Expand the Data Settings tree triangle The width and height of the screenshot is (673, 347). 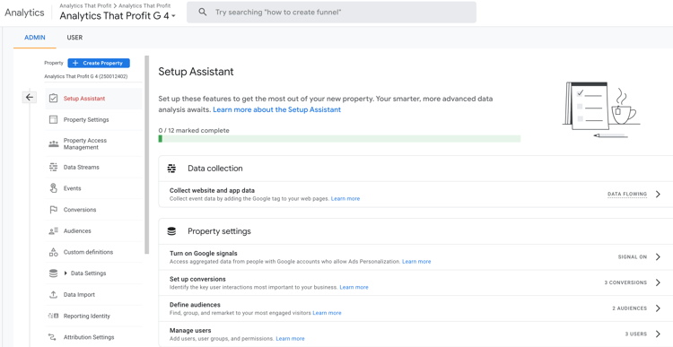point(66,273)
